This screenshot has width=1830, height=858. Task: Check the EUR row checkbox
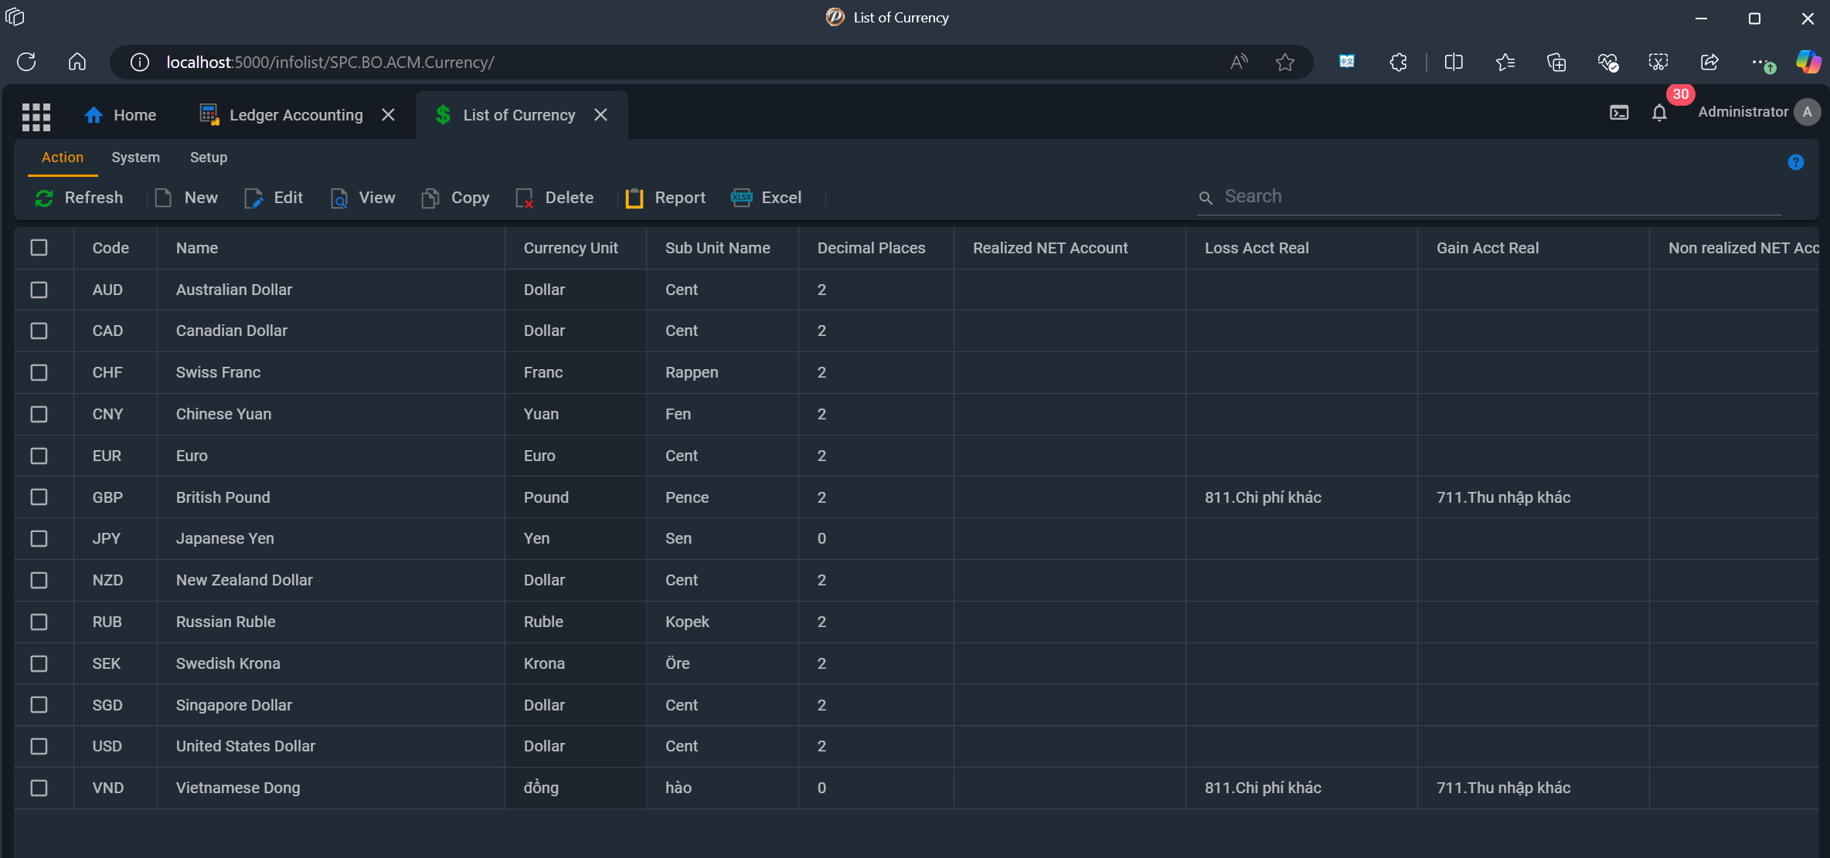pos(39,456)
